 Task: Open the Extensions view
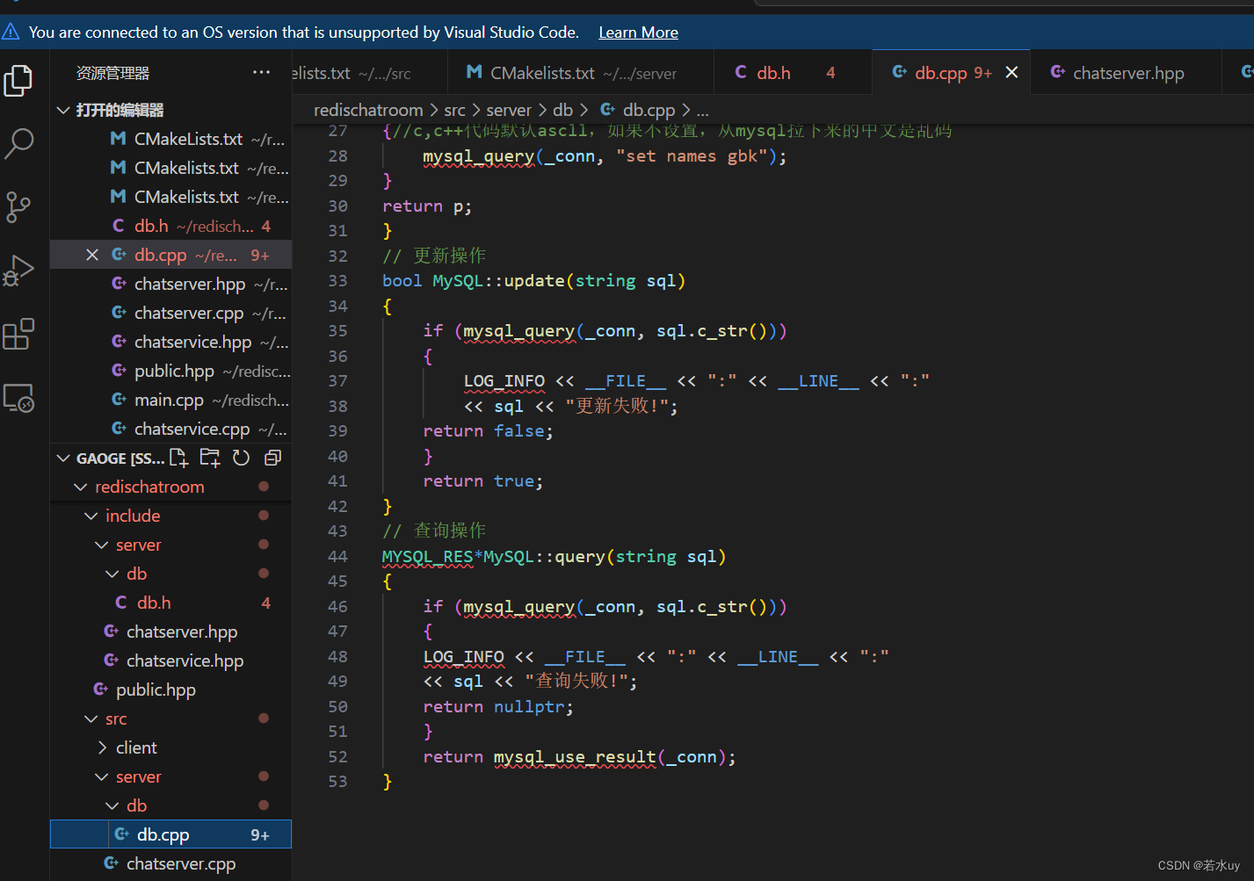tap(18, 335)
